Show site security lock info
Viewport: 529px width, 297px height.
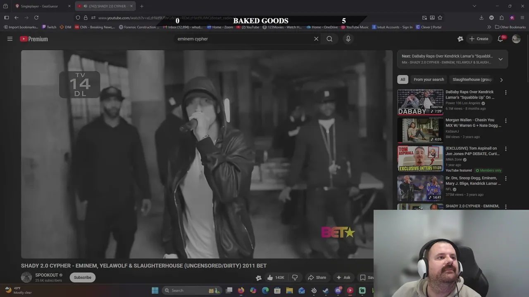[x=86, y=18]
